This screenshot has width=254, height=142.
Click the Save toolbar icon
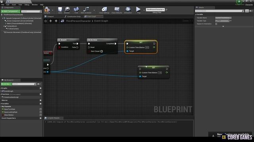pyautogui.click(x=60, y=9)
